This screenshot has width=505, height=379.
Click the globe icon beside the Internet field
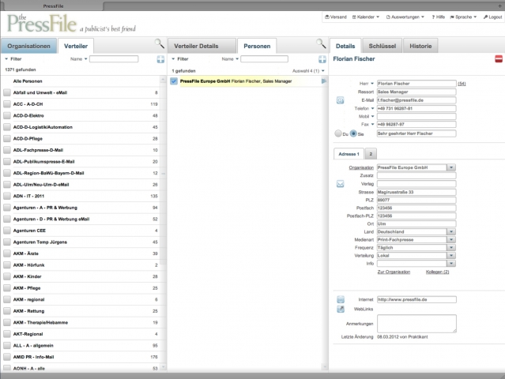[340, 299]
